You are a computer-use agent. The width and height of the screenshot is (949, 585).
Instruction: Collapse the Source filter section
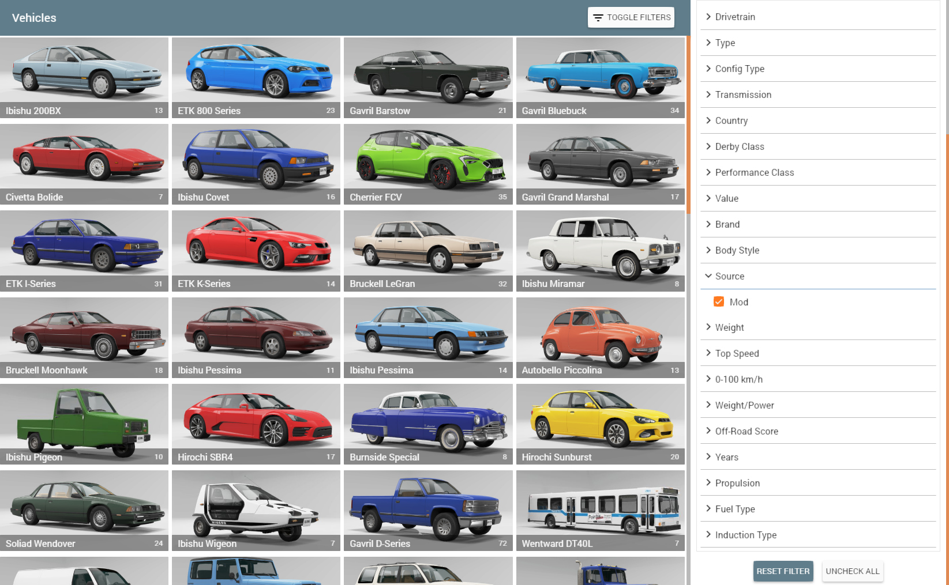[818, 276]
